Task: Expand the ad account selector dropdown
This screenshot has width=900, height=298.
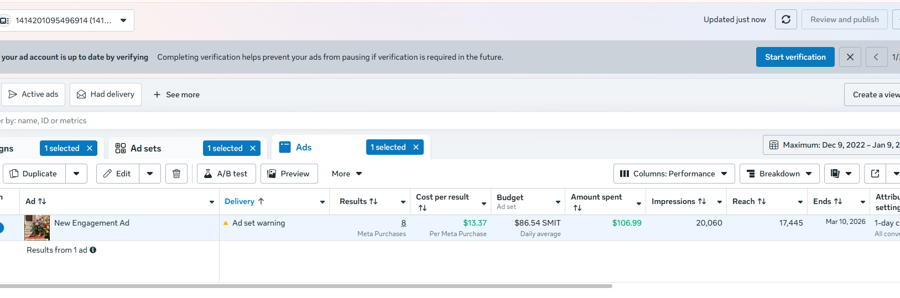Action: [123, 20]
